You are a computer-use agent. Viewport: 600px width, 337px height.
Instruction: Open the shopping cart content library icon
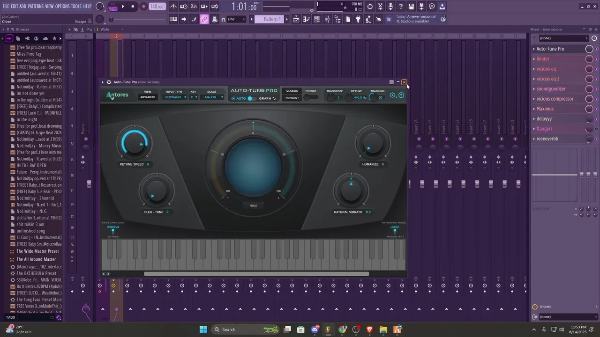(x=389, y=19)
